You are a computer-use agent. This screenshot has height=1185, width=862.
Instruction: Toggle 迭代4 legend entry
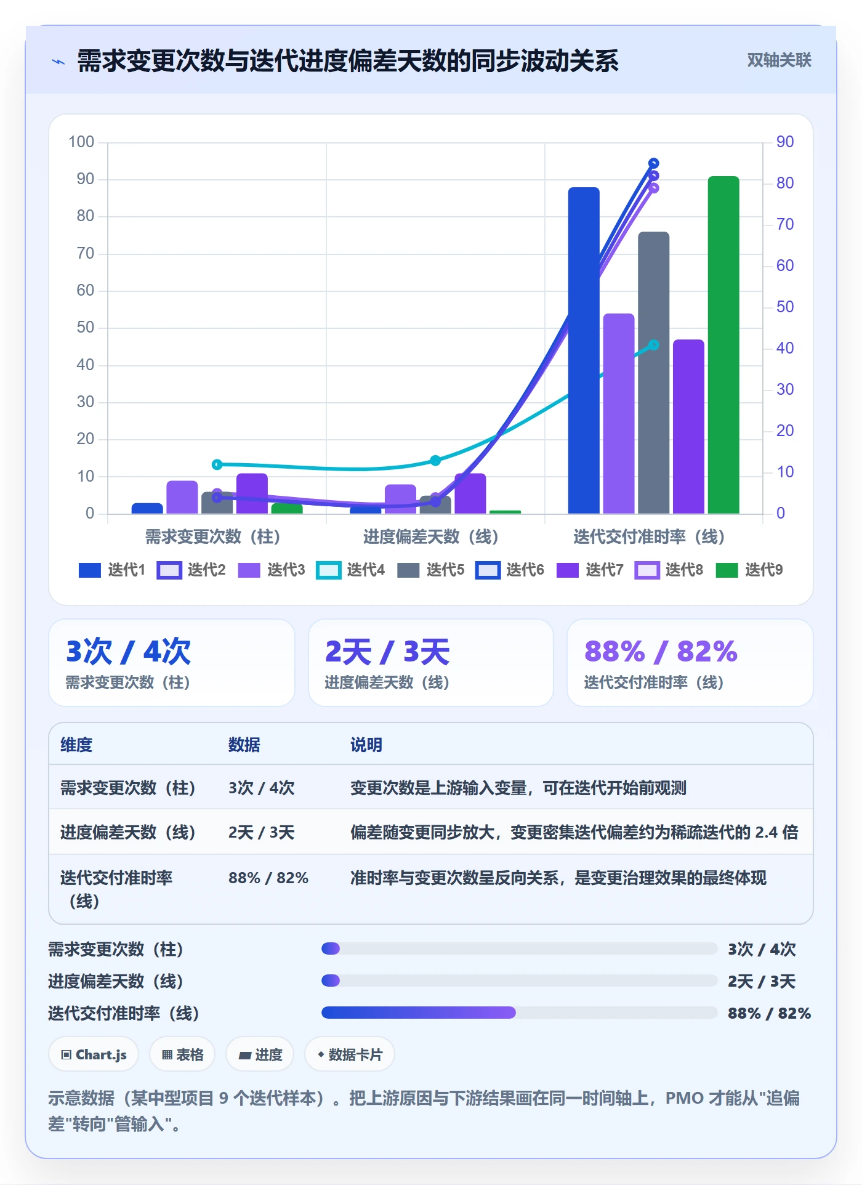[x=350, y=570]
